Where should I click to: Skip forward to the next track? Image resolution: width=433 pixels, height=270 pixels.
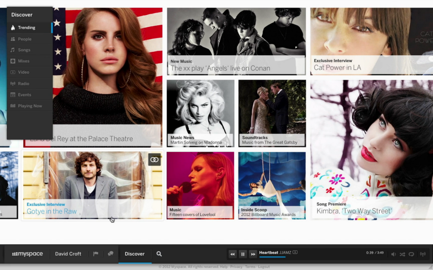253,254
